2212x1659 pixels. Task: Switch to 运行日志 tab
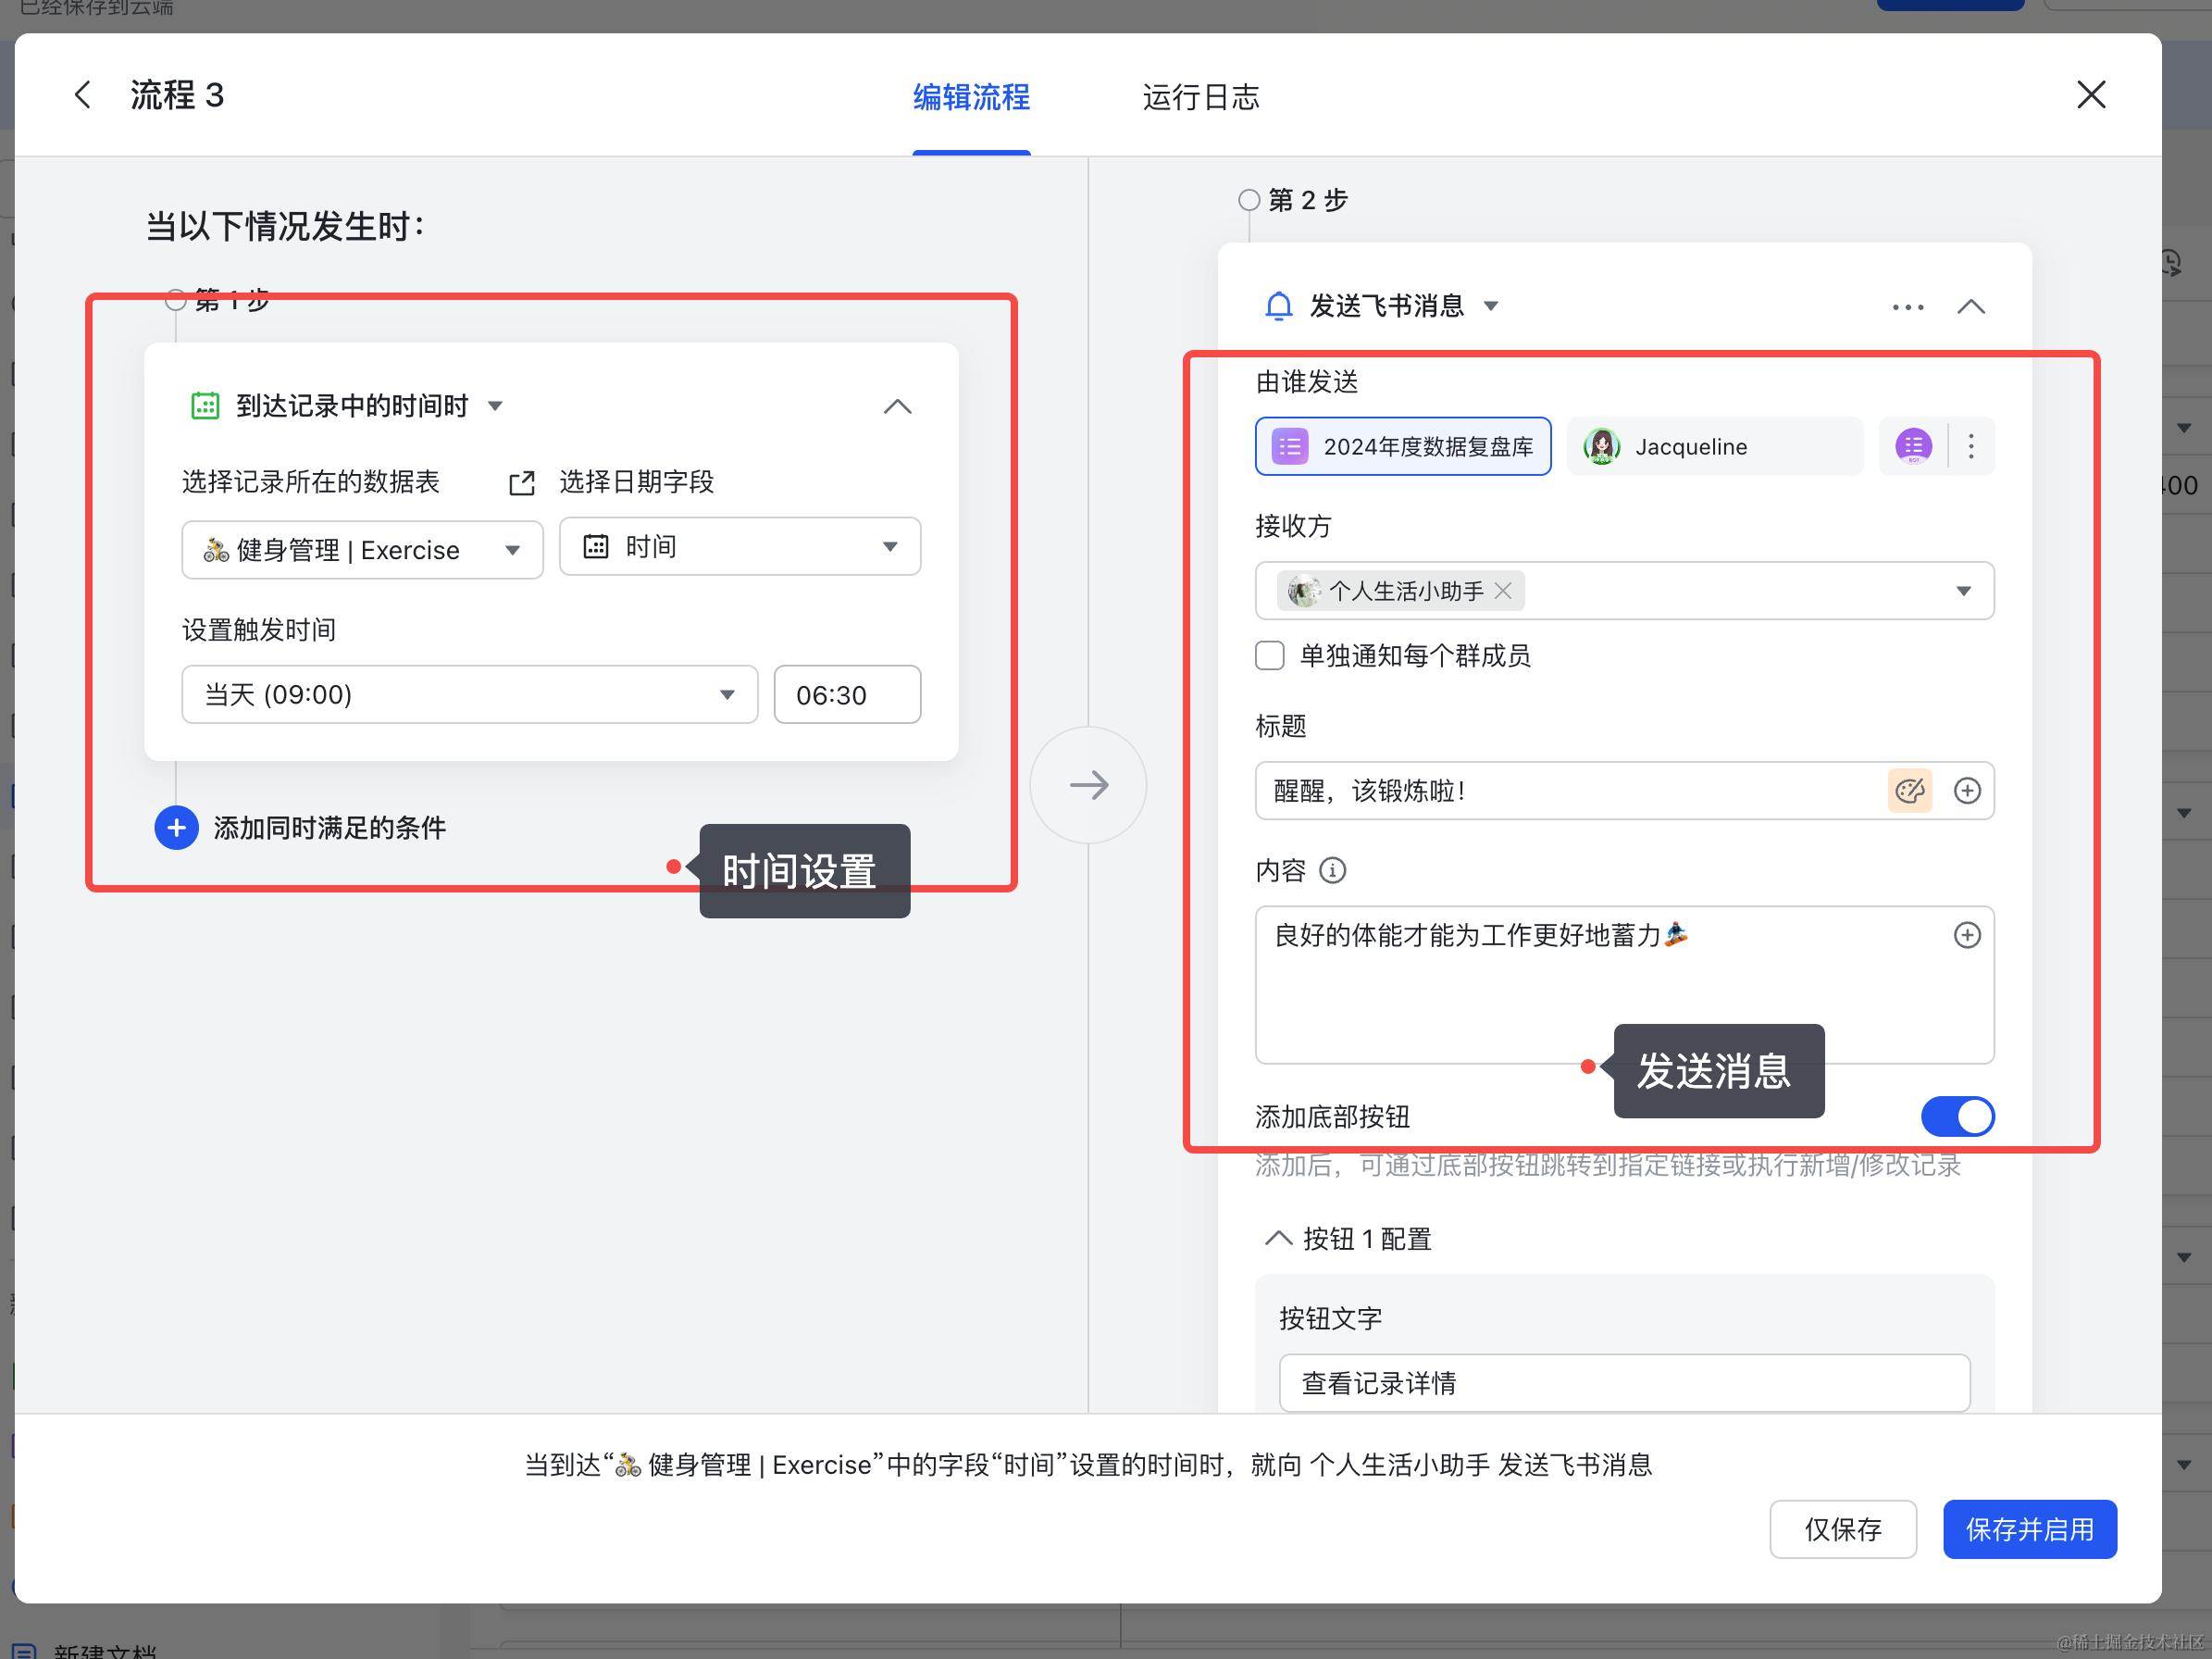[x=1200, y=97]
